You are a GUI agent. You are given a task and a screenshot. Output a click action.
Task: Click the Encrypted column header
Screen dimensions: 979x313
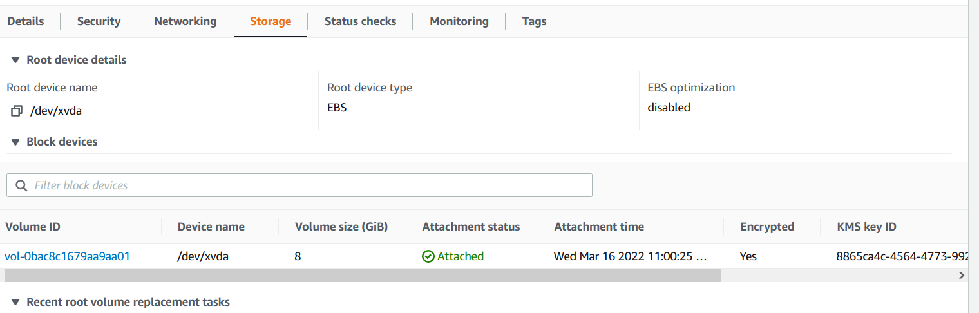coord(767,227)
